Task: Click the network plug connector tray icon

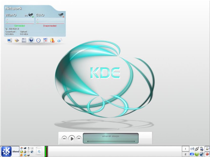Action: [x=197, y=149]
